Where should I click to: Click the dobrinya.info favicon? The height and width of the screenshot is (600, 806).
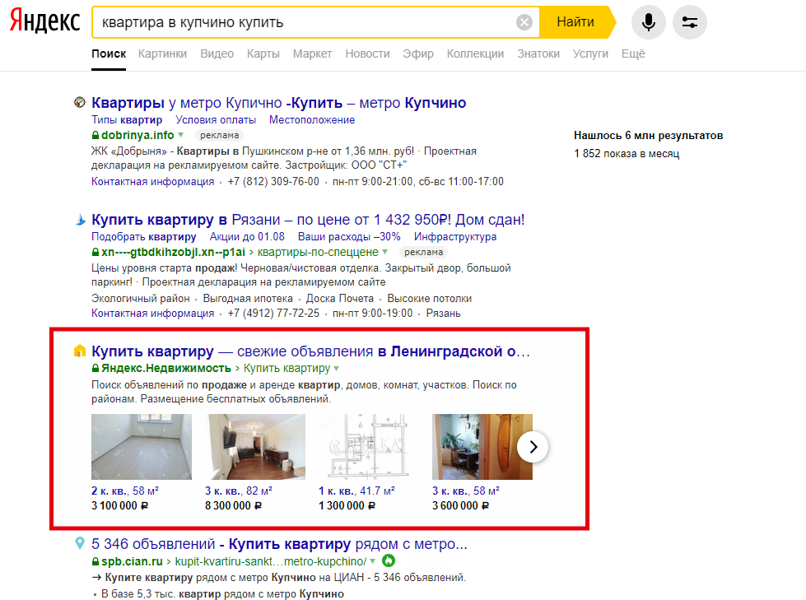(80, 102)
